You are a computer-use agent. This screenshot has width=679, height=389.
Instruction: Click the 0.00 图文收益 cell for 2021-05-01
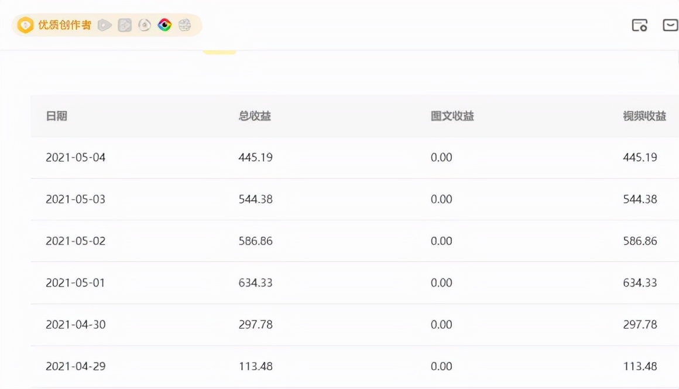(x=443, y=282)
